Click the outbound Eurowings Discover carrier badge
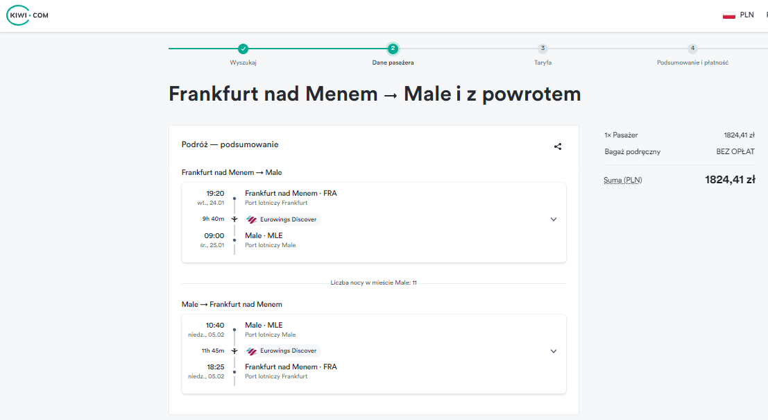The width and height of the screenshot is (768, 420). [x=282, y=219]
